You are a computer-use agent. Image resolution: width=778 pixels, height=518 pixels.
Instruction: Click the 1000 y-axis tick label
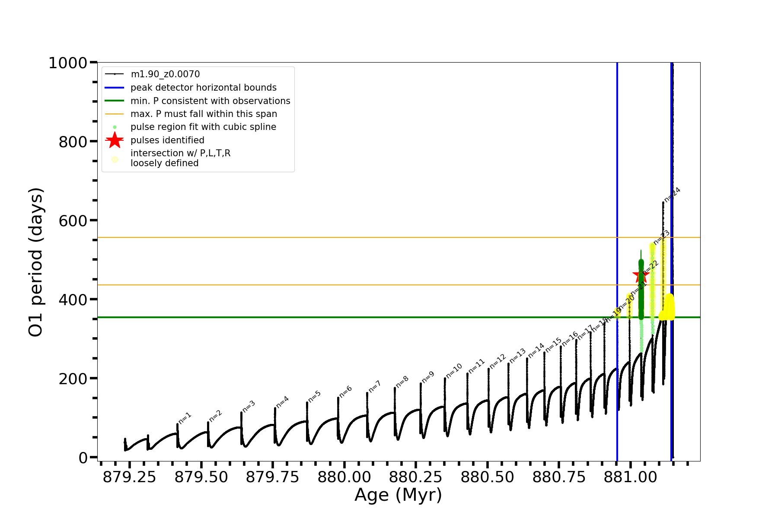[x=68, y=63]
